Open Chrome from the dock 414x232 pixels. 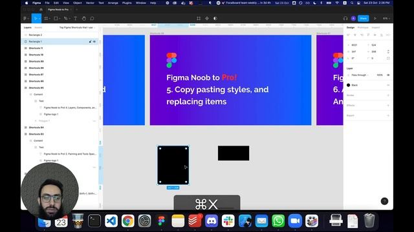tap(128, 221)
